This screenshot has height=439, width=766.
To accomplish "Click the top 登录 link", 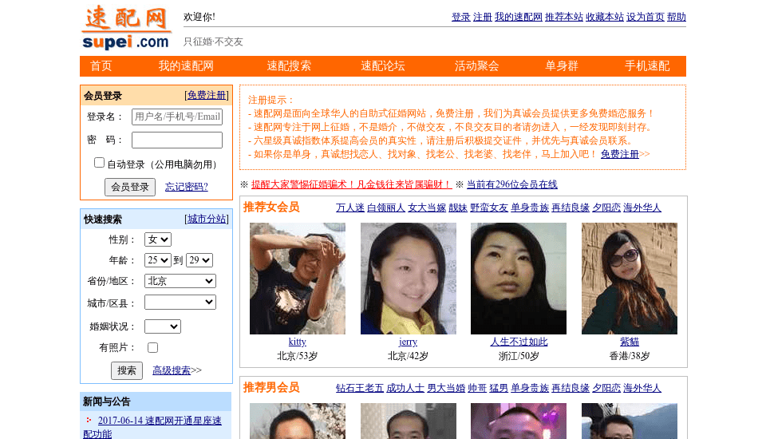I will point(460,17).
